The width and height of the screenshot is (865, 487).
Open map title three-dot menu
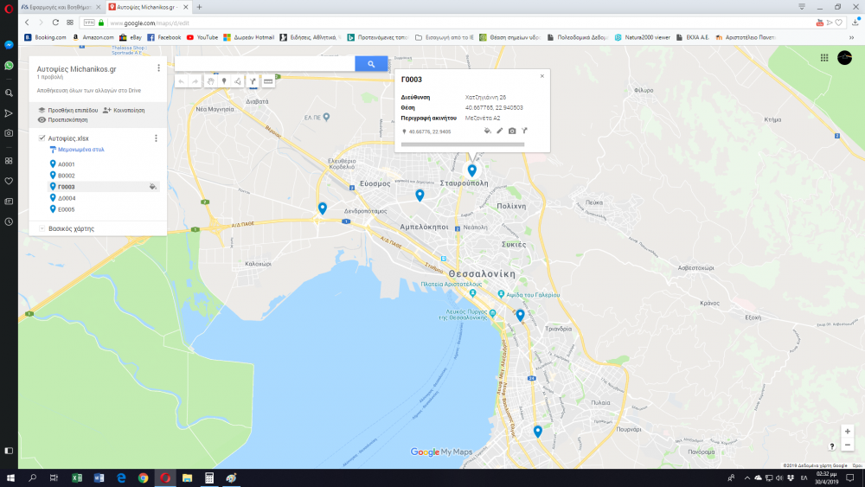[158, 67]
